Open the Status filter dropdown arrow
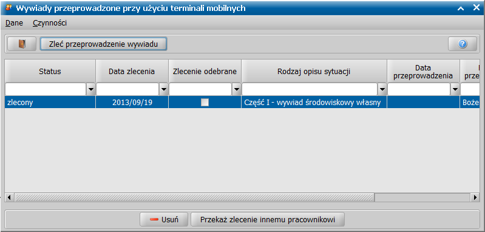The width and height of the screenshot is (485, 232). point(90,89)
